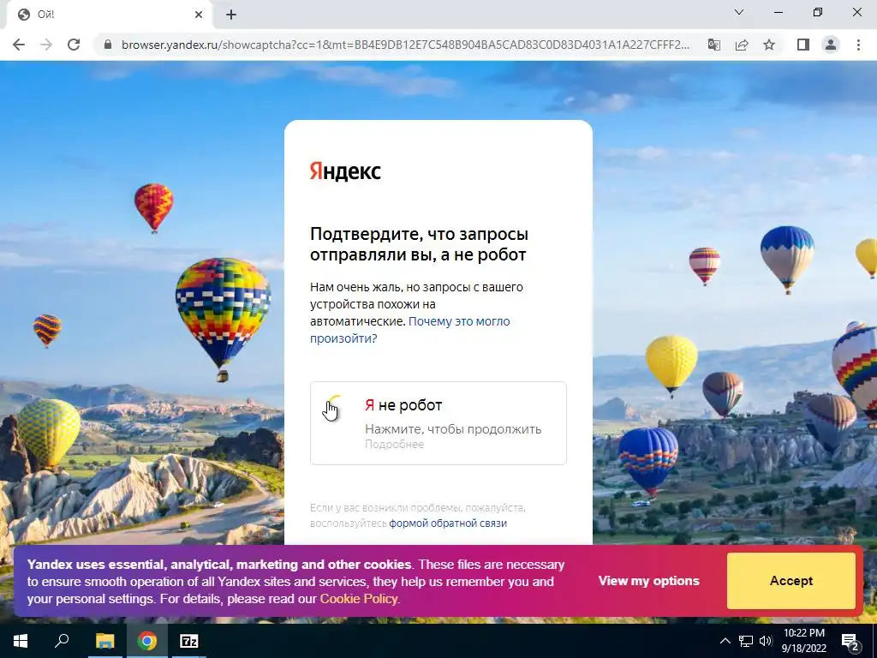Bookmark this tab with the star icon
Viewport: 877px width, 658px height.
pyautogui.click(x=769, y=45)
